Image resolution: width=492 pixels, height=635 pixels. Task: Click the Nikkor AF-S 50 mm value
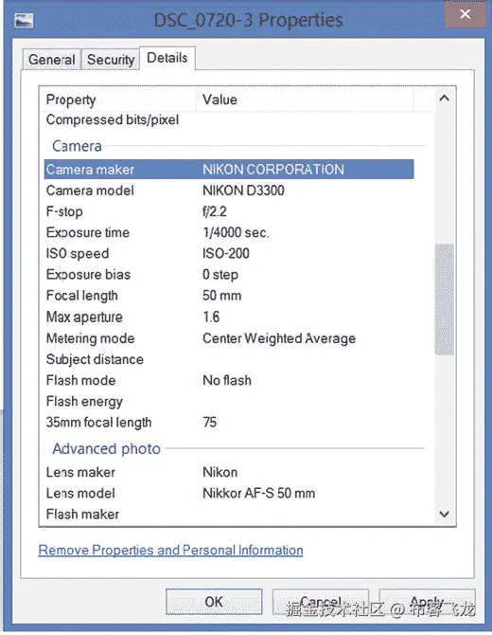tap(258, 493)
